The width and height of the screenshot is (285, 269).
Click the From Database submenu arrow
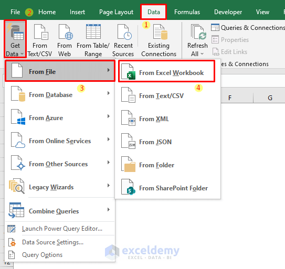pos(109,93)
